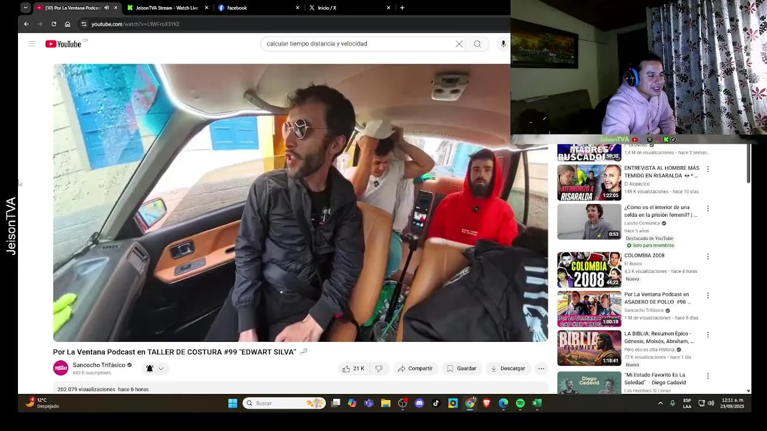Open Brave browser from the taskbar
Screen dimensions: 767x431
click(x=487, y=403)
